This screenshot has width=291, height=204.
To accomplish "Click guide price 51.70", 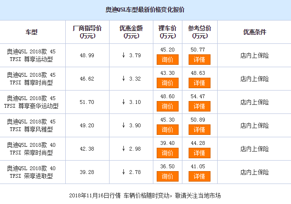I will [87, 102].
